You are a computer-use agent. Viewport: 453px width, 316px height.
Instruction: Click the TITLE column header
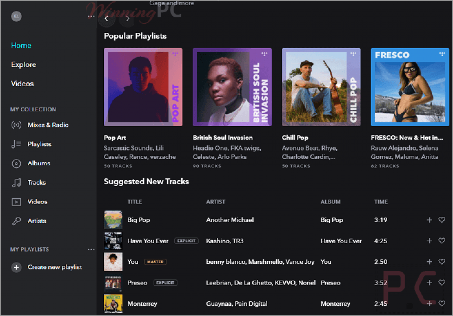click(135, 202)
